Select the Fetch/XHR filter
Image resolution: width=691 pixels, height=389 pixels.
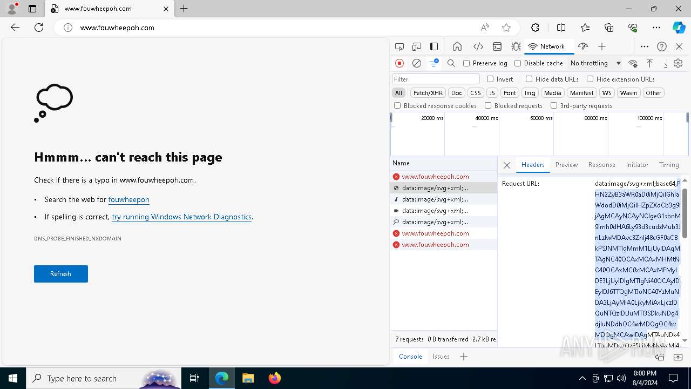[x=428, y=93]
